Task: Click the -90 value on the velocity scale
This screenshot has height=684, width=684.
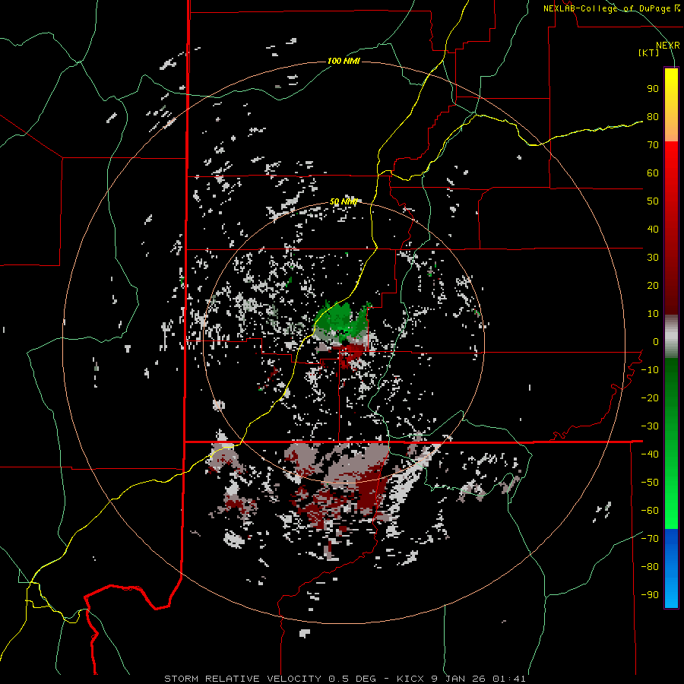Action: pos(650,595)
